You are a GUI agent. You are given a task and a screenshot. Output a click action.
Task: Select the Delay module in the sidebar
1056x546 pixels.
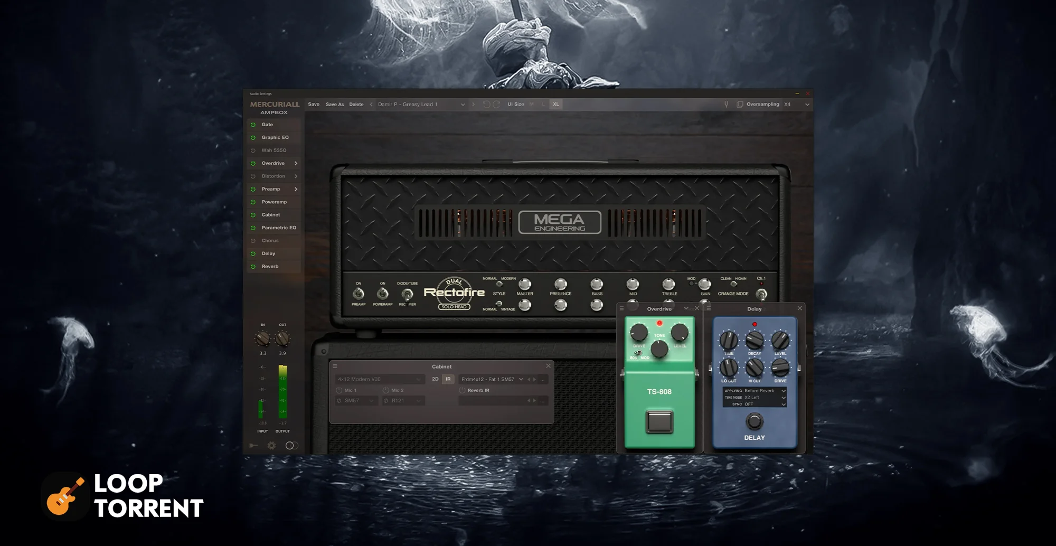pos(268,253)
